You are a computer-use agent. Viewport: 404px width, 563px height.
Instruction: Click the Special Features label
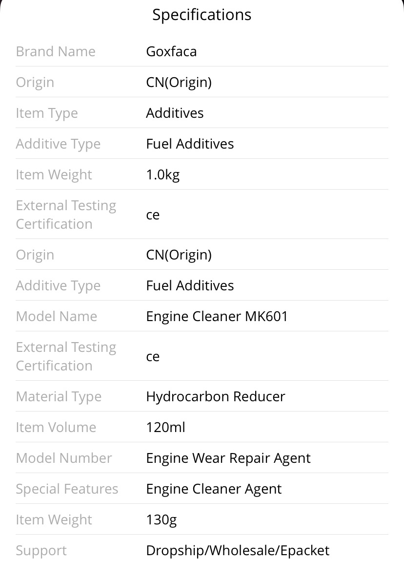pos(67,489)
